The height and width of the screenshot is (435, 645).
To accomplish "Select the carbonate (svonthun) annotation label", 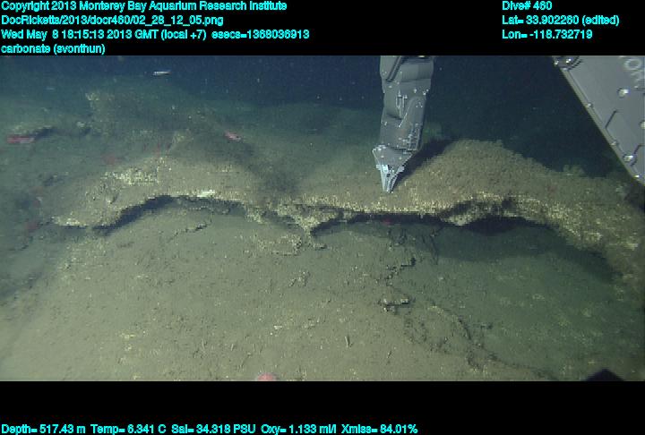I will [54, 48].
